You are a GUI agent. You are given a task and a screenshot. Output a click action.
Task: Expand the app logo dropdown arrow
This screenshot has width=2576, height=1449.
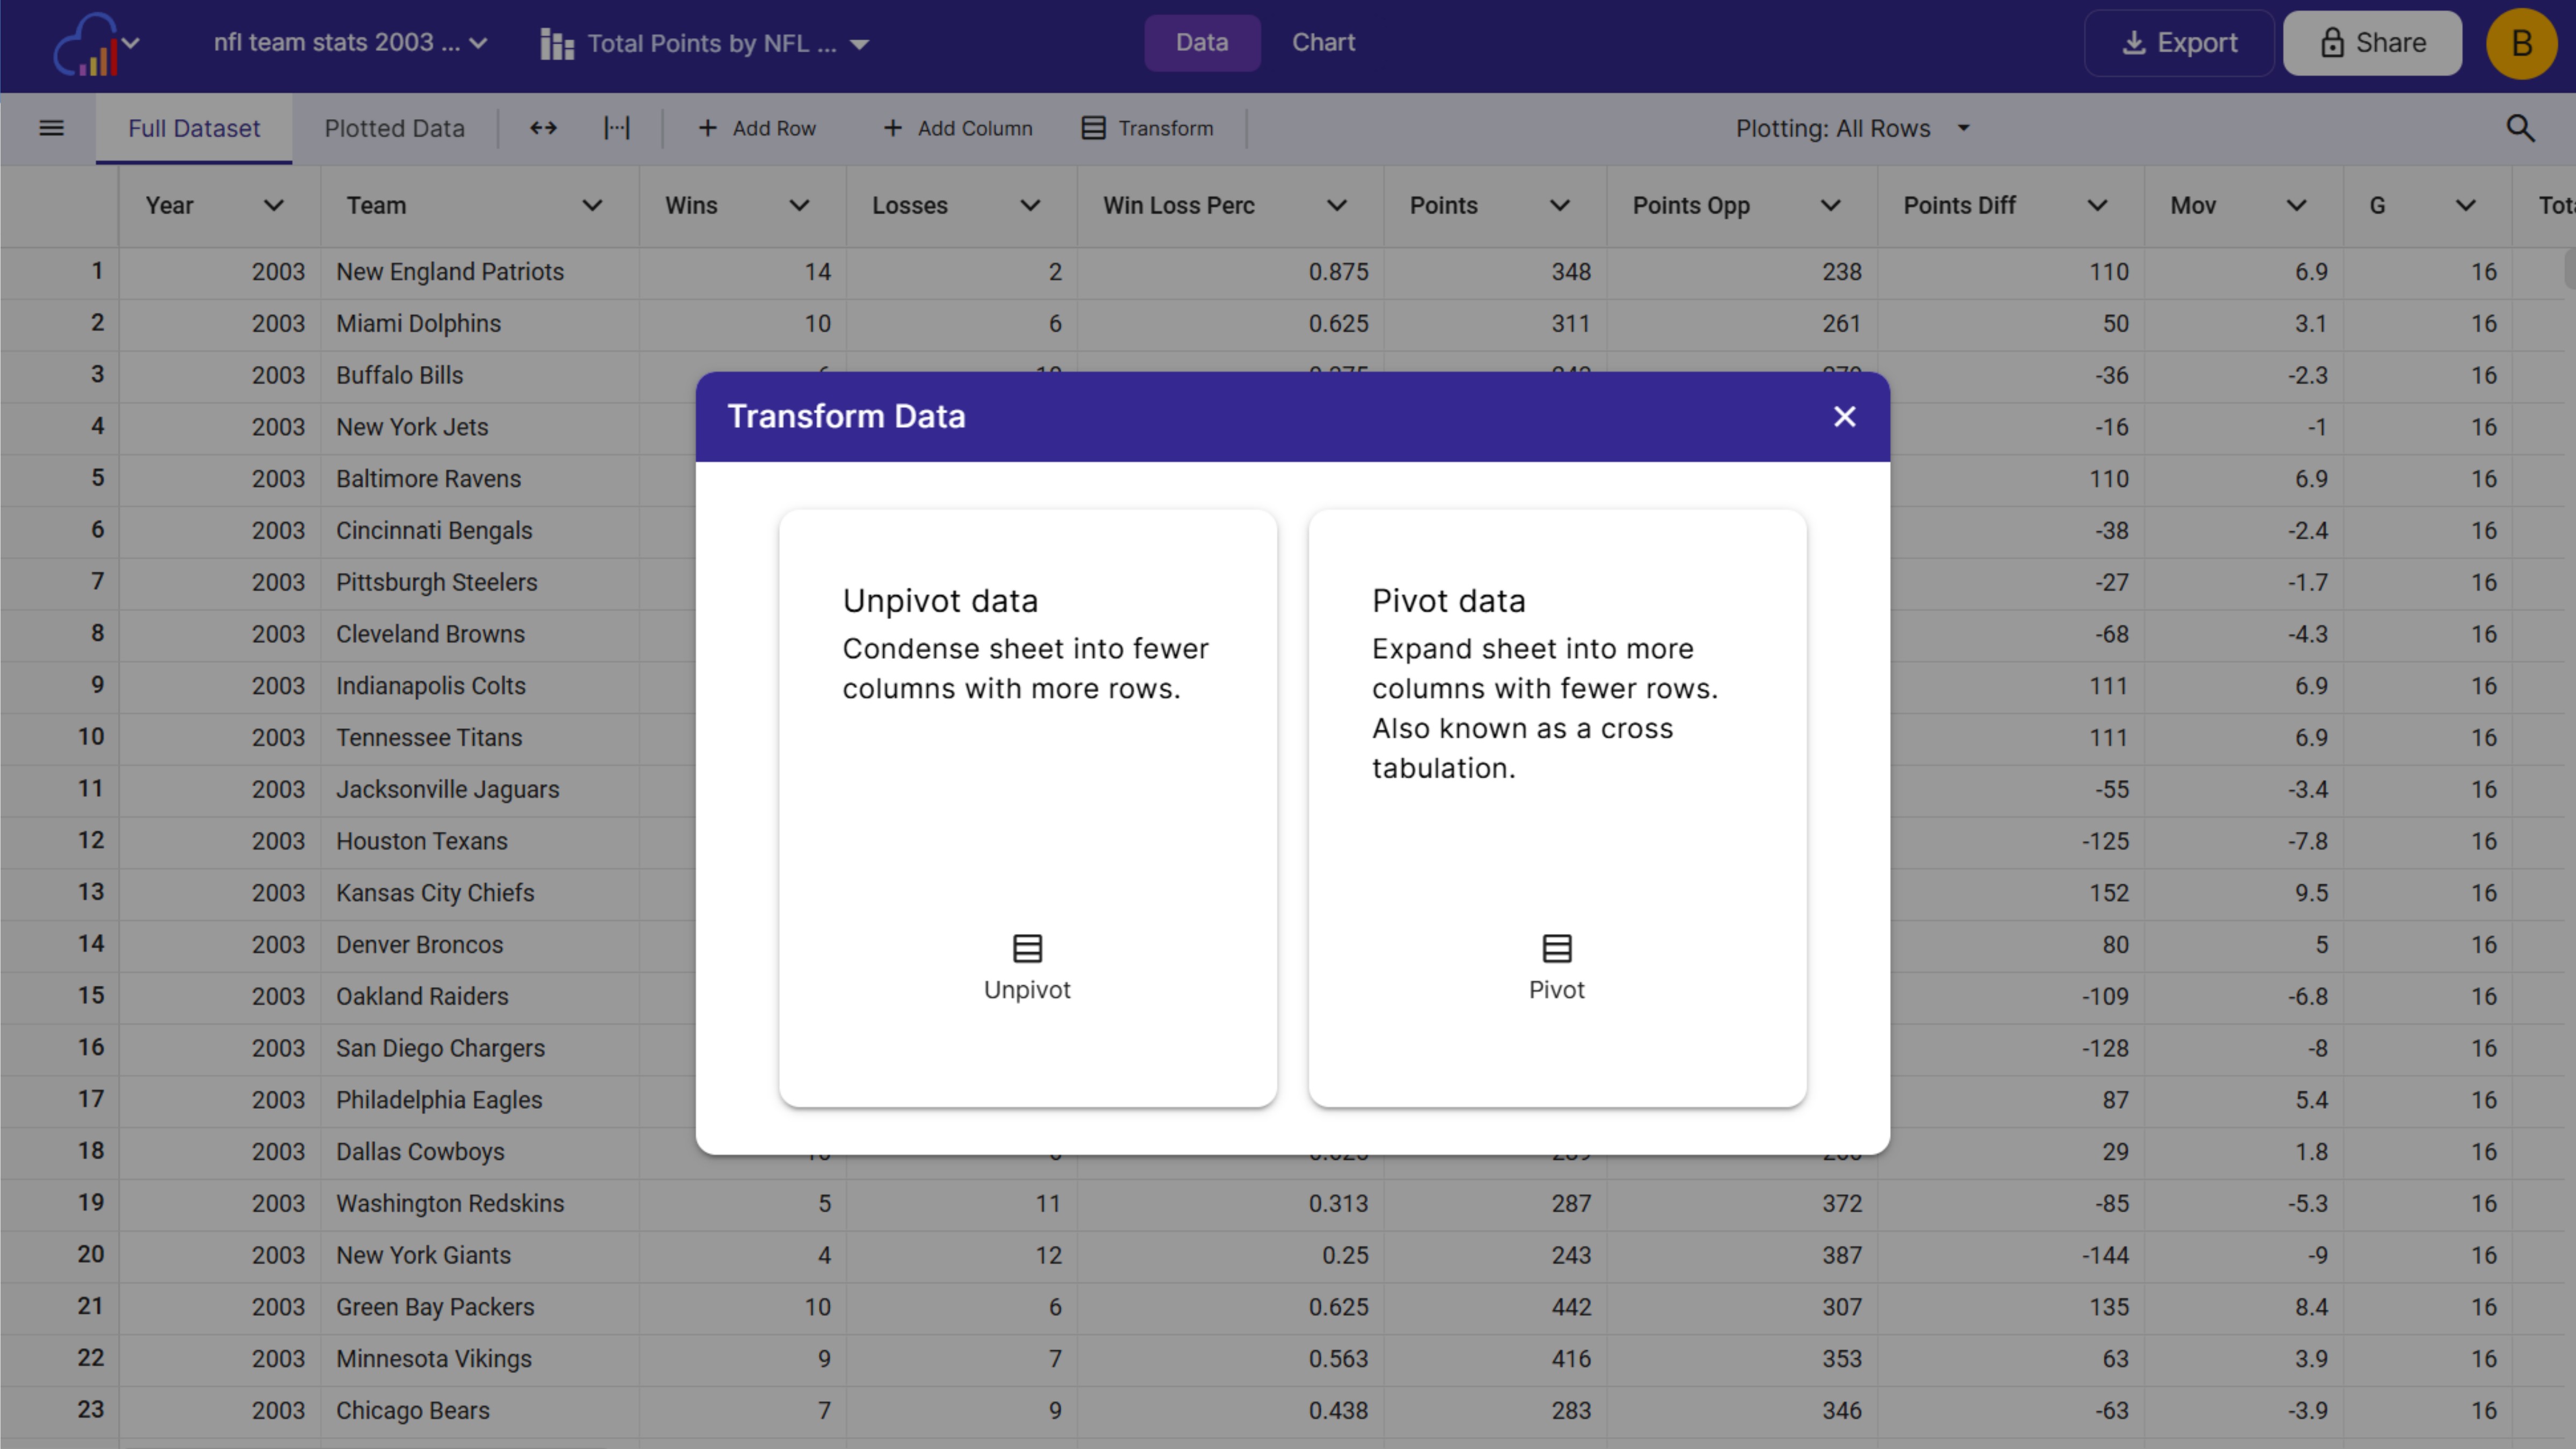131,43
